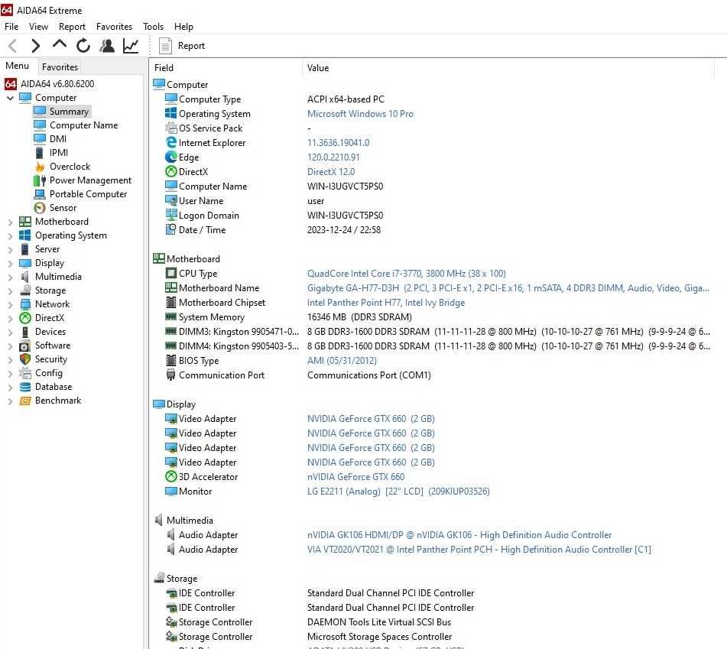
Task: Expand the Network tree node
Action: click(x=10, y=305)
